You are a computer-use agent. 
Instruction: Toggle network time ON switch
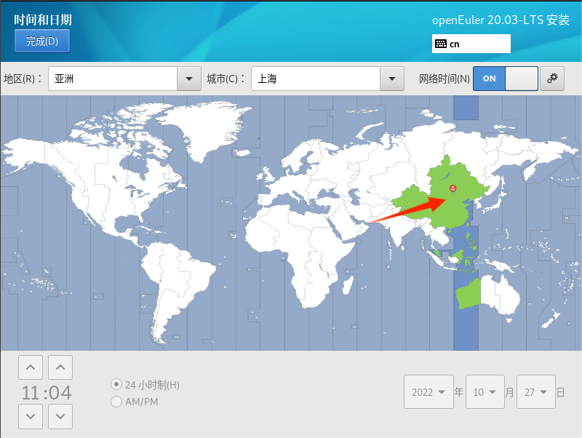tap(505, 79)
